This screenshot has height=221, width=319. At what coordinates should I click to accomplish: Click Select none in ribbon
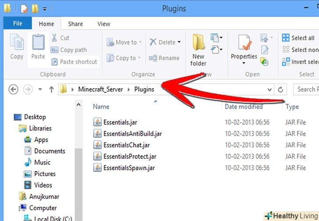coord(300,50)
